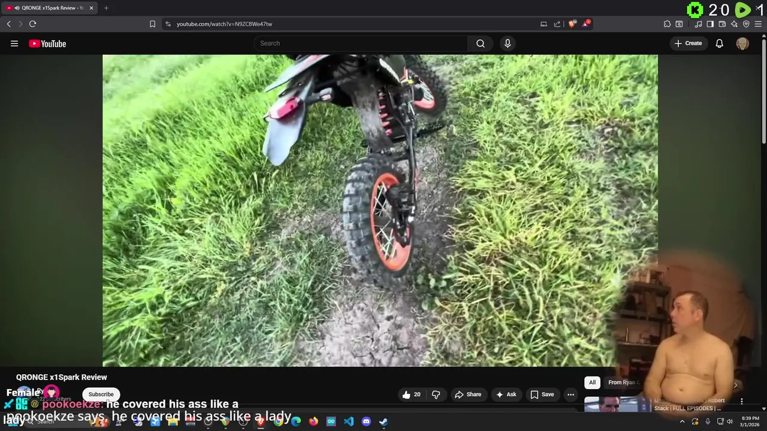
Task: Click the Subscribe button
Action: 101,394
